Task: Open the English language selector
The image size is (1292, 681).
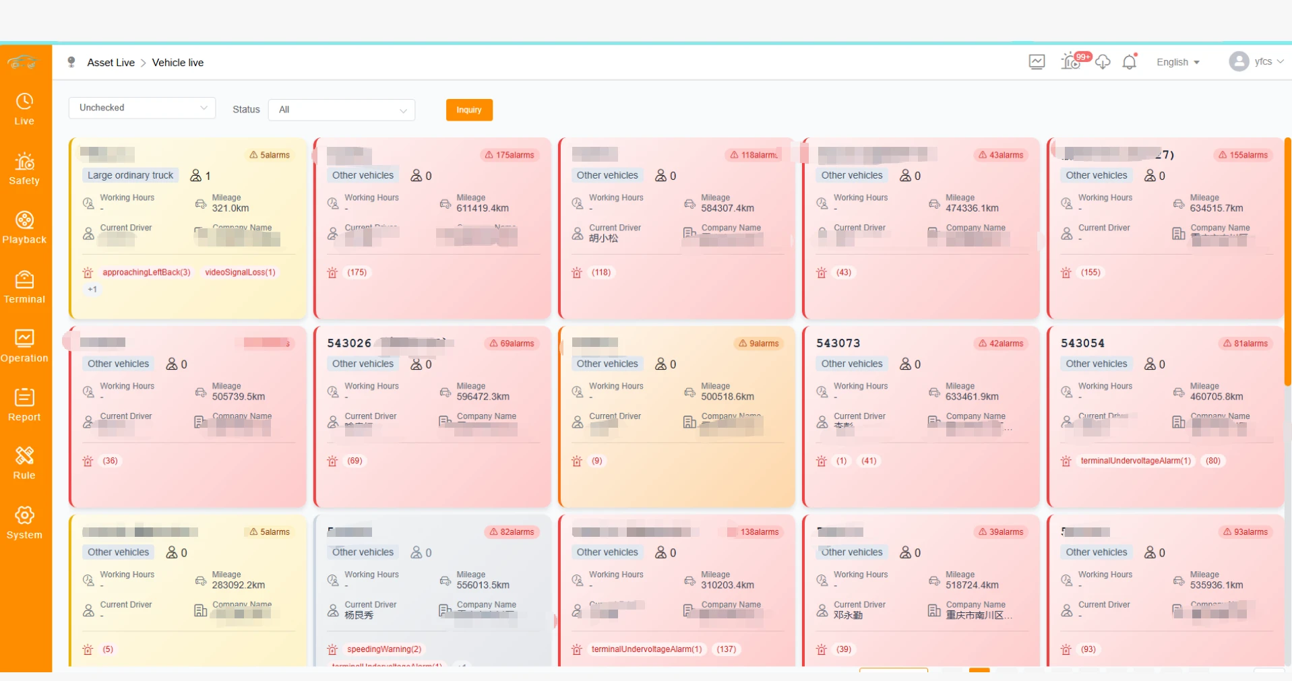Action: pyautogui.click(x=1177, y=62)
